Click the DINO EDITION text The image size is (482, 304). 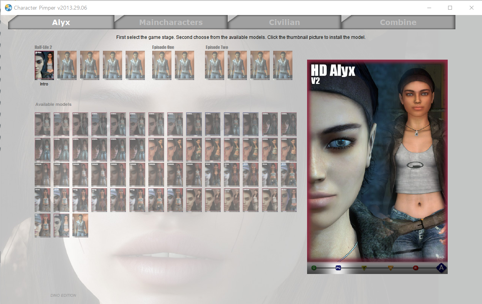[64, 296]
